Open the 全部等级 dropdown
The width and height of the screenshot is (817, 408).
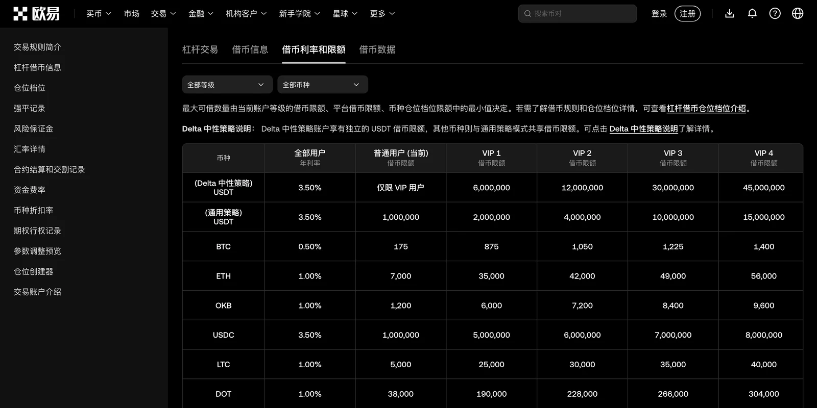point(226,85)
